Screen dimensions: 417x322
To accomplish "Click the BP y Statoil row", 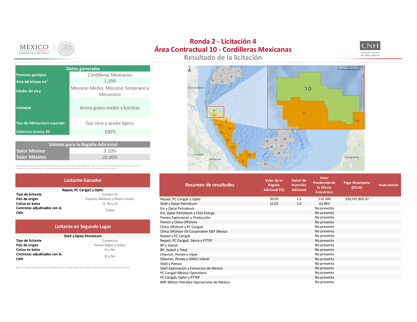I will coord(280,245).
